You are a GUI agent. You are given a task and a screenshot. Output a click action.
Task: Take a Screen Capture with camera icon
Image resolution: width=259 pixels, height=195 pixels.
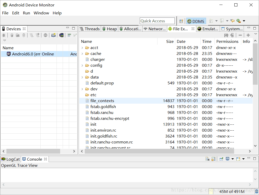click(53, 35)
